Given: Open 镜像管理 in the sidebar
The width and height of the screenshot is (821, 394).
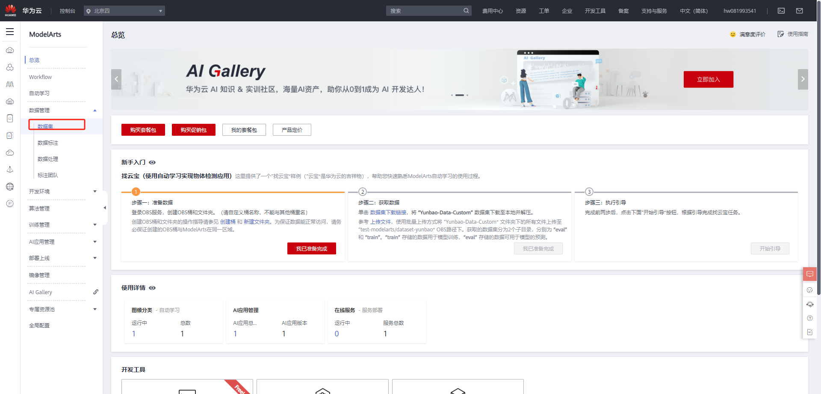Looking at the screenshot, I should tap(39, 275).
